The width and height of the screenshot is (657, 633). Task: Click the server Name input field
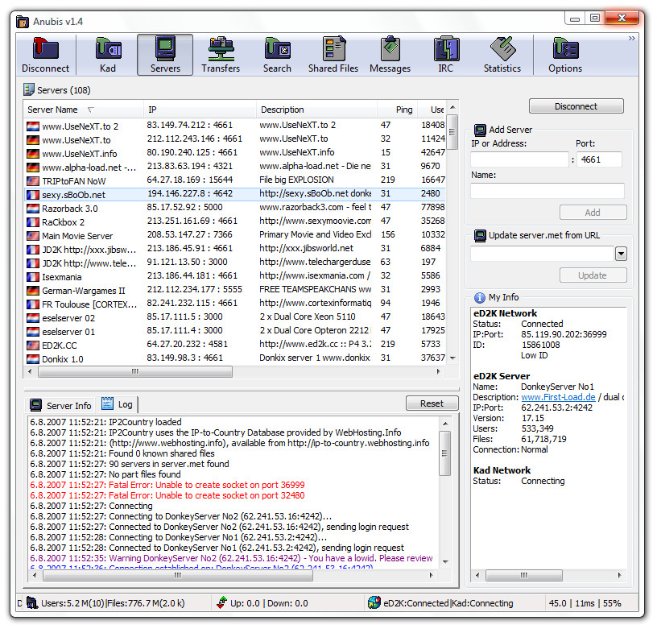pos(547,191)
